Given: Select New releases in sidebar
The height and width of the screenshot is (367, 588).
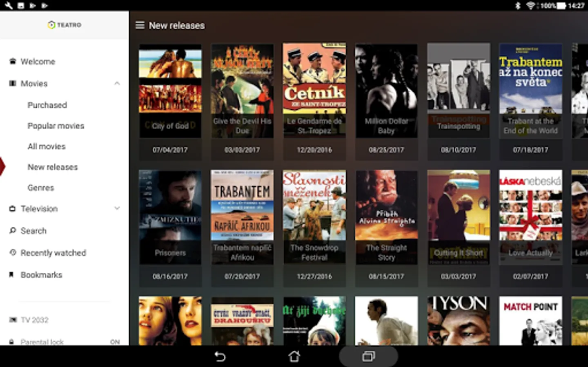Looking at the screenshot, I should [x=53, y=167].
